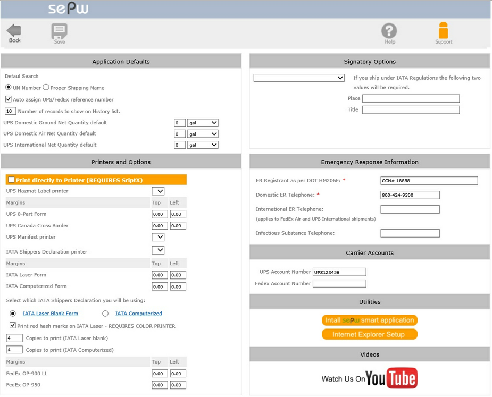Click Domestic ER Telephone field
This screenshot has width=492, height=397.
click(x=410, y=195)
